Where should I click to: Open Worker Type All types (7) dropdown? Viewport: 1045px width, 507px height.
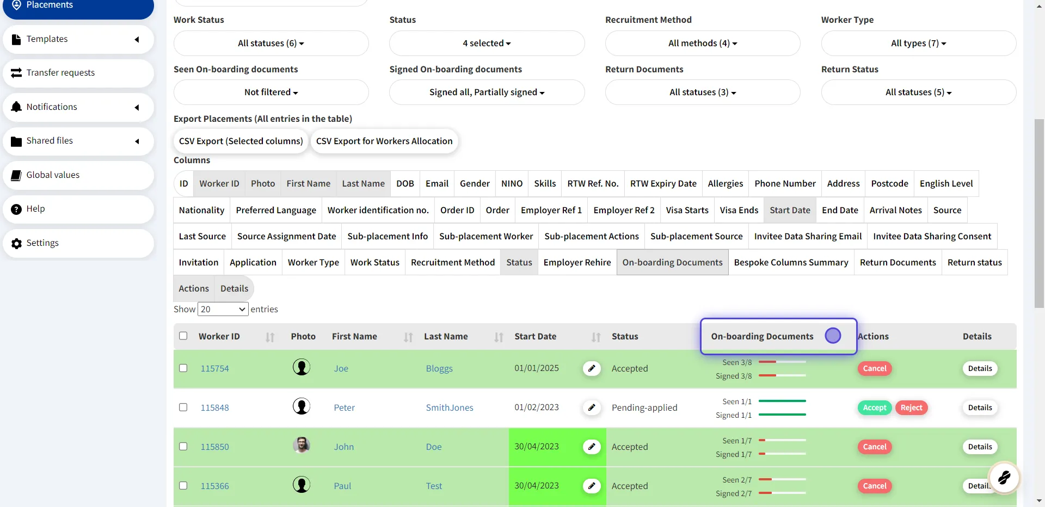coord(919,43)
